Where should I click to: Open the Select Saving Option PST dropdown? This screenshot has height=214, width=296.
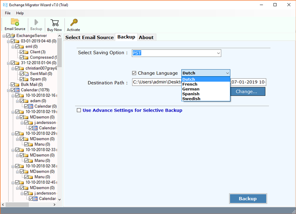tap(218, 53)
